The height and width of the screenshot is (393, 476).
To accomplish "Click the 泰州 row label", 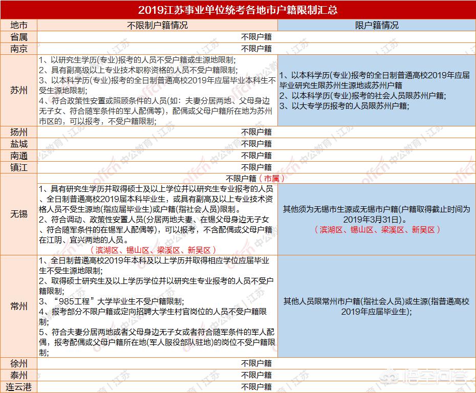I will point(19,375).
